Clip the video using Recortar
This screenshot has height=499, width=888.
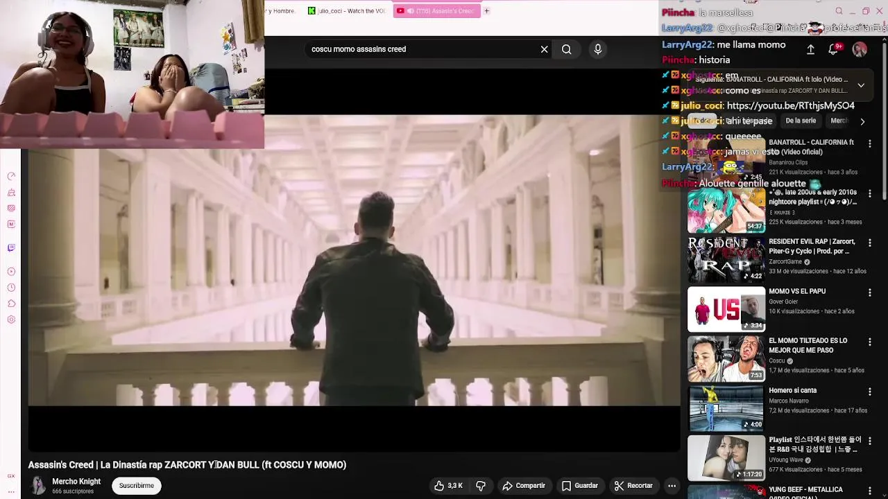(633, 486)
